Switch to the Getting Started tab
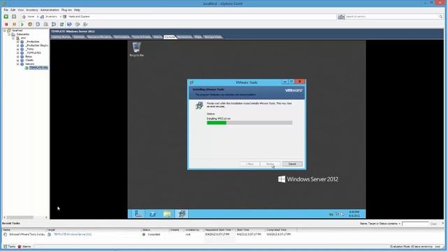This screenshot has height=251, width=447. coord(61,37)
